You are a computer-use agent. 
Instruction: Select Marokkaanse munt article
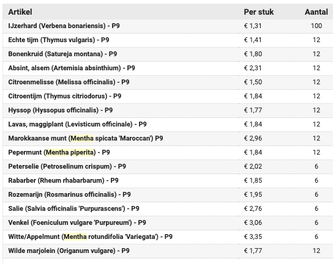tap(86, 138)
